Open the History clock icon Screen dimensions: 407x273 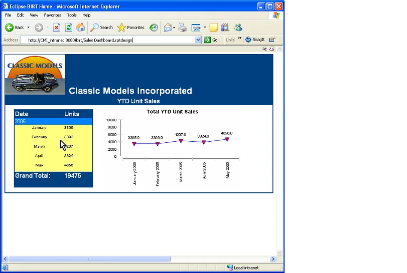pos(154,27)
